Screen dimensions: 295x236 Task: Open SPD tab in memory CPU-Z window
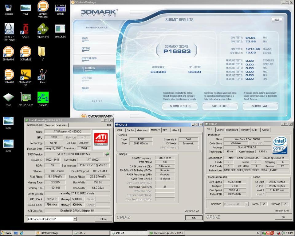165,130
